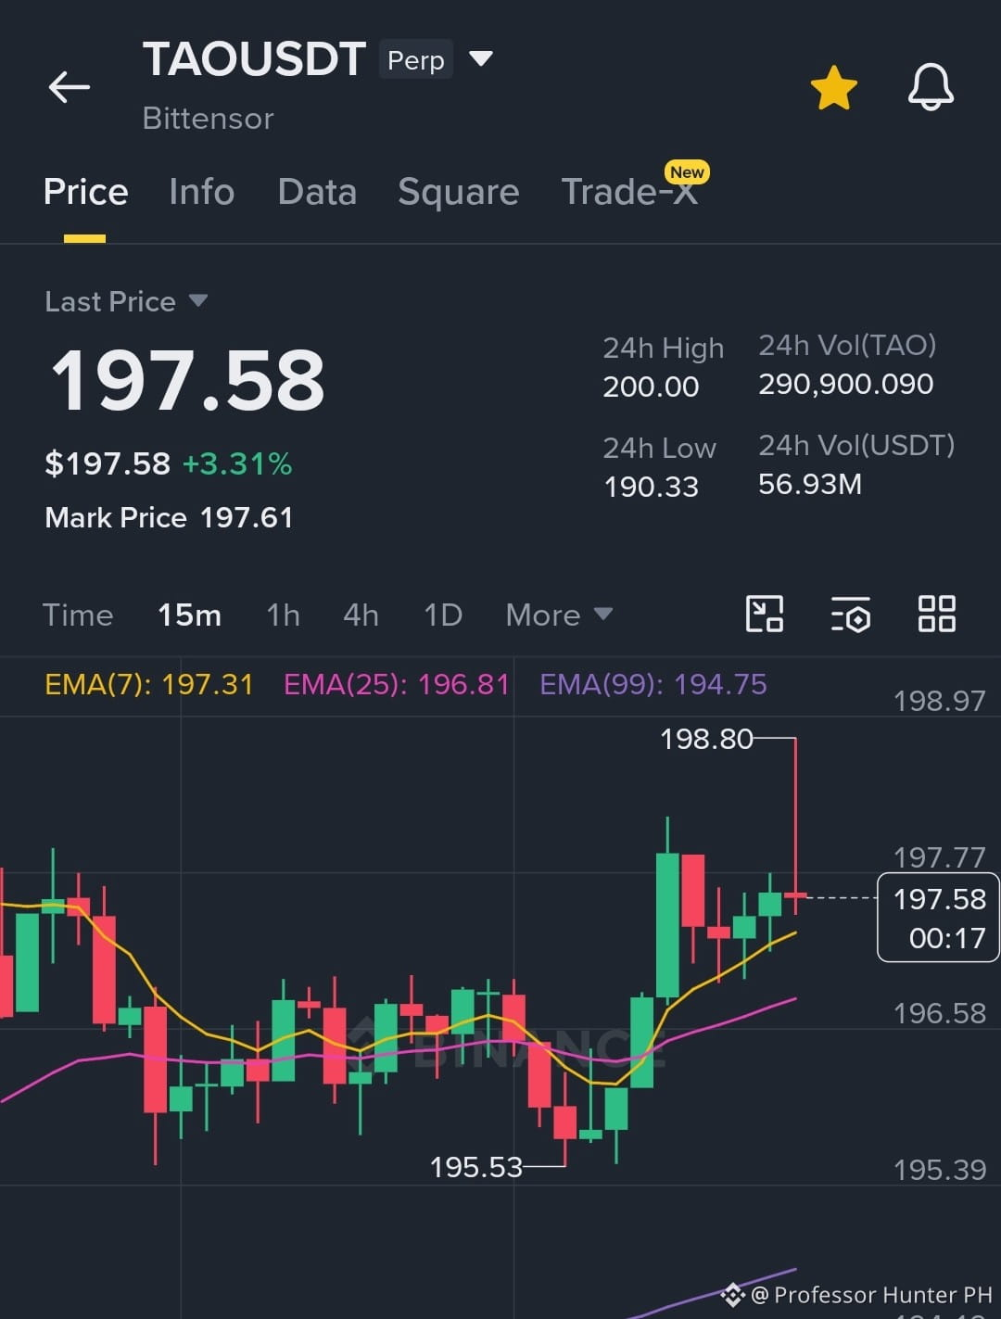The height and width of the screenshot is (1319, 1001).
Task: Tap the 24h Vol(TAO) 290,900.090 value
Action: coord(846,385)
